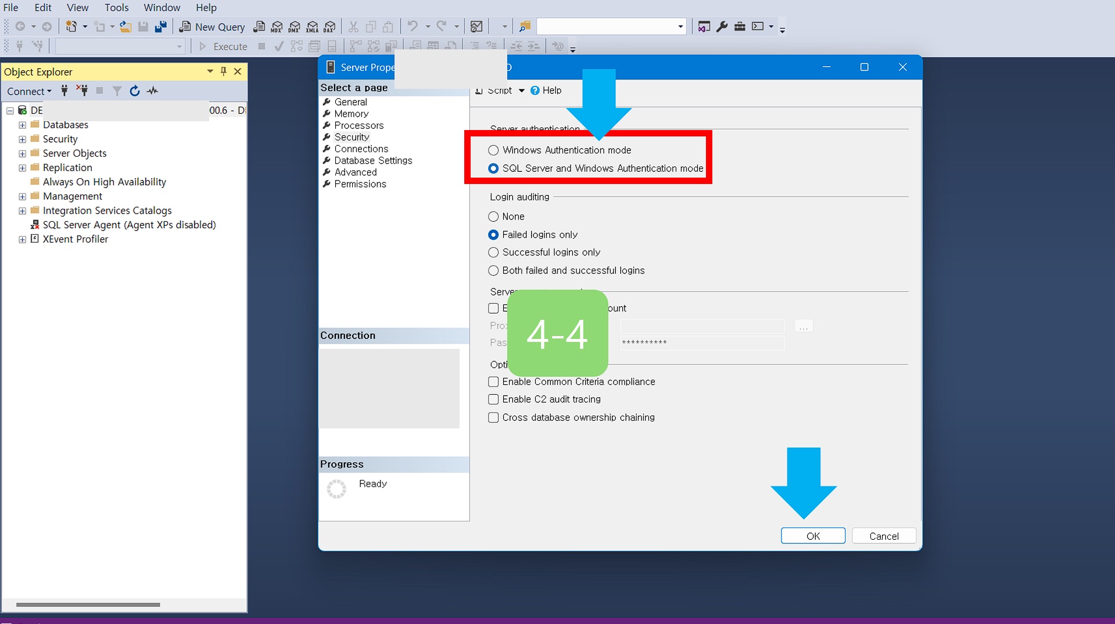This screenshot has height=624, width=1115.
Task: Toggle the server proxy account checkbox
Action: [493, 308]
